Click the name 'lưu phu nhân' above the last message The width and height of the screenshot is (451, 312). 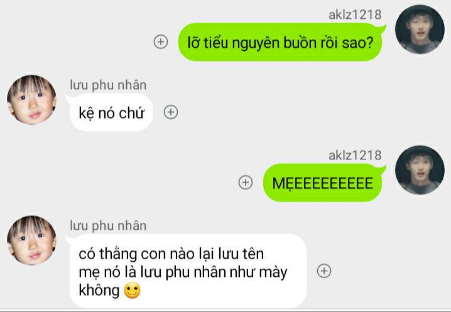coord(108,226)
